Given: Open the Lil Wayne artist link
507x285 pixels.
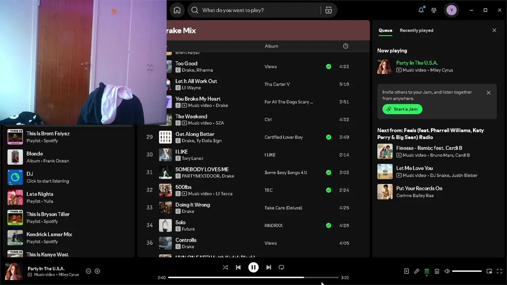Looking at the screenshot, I should point(191,88).
